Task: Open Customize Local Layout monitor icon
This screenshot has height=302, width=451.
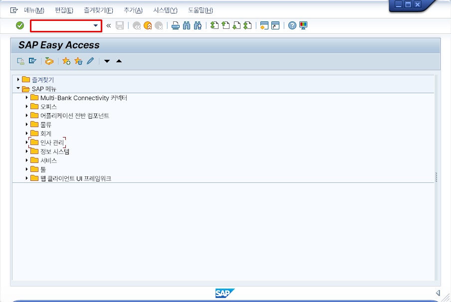Action: click(303, 25)
